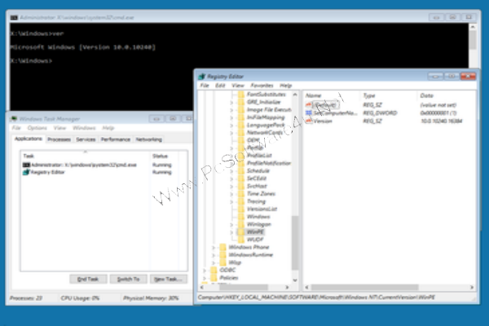Switch to the Networking tab
The width and height of the screenshot is (489, 326).
[x=149, y=139]
